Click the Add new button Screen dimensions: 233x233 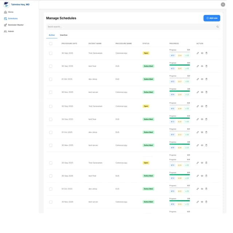pyautogui.click(x=212, y=18)
